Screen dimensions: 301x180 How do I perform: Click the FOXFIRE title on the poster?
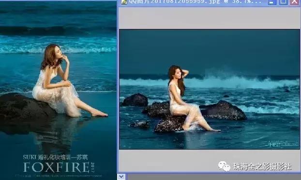(x=56, y=167)
